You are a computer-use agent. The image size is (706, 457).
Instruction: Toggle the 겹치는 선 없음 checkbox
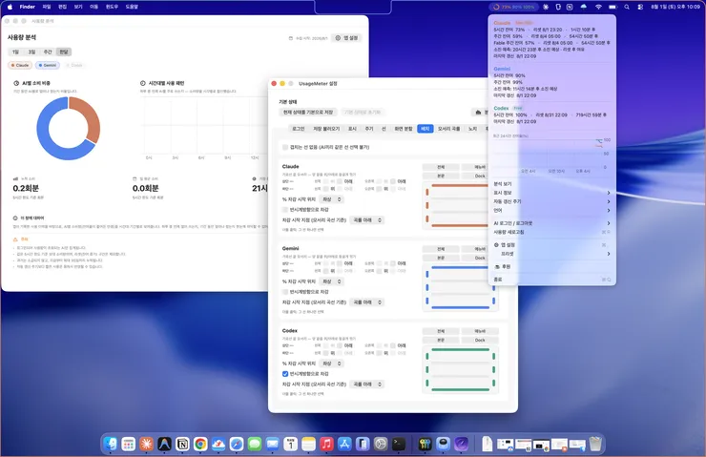[285, 147]
